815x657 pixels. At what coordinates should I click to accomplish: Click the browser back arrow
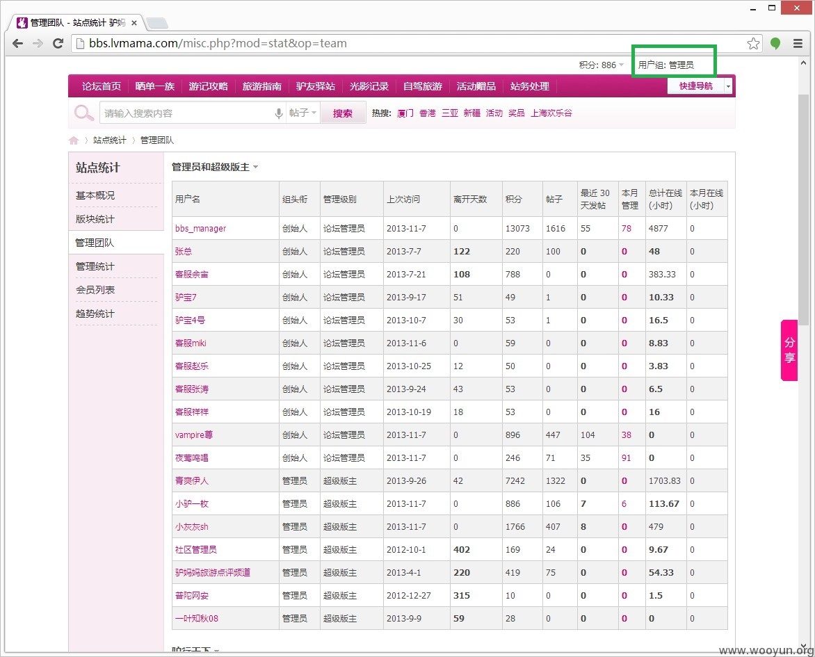click(17, 44)
